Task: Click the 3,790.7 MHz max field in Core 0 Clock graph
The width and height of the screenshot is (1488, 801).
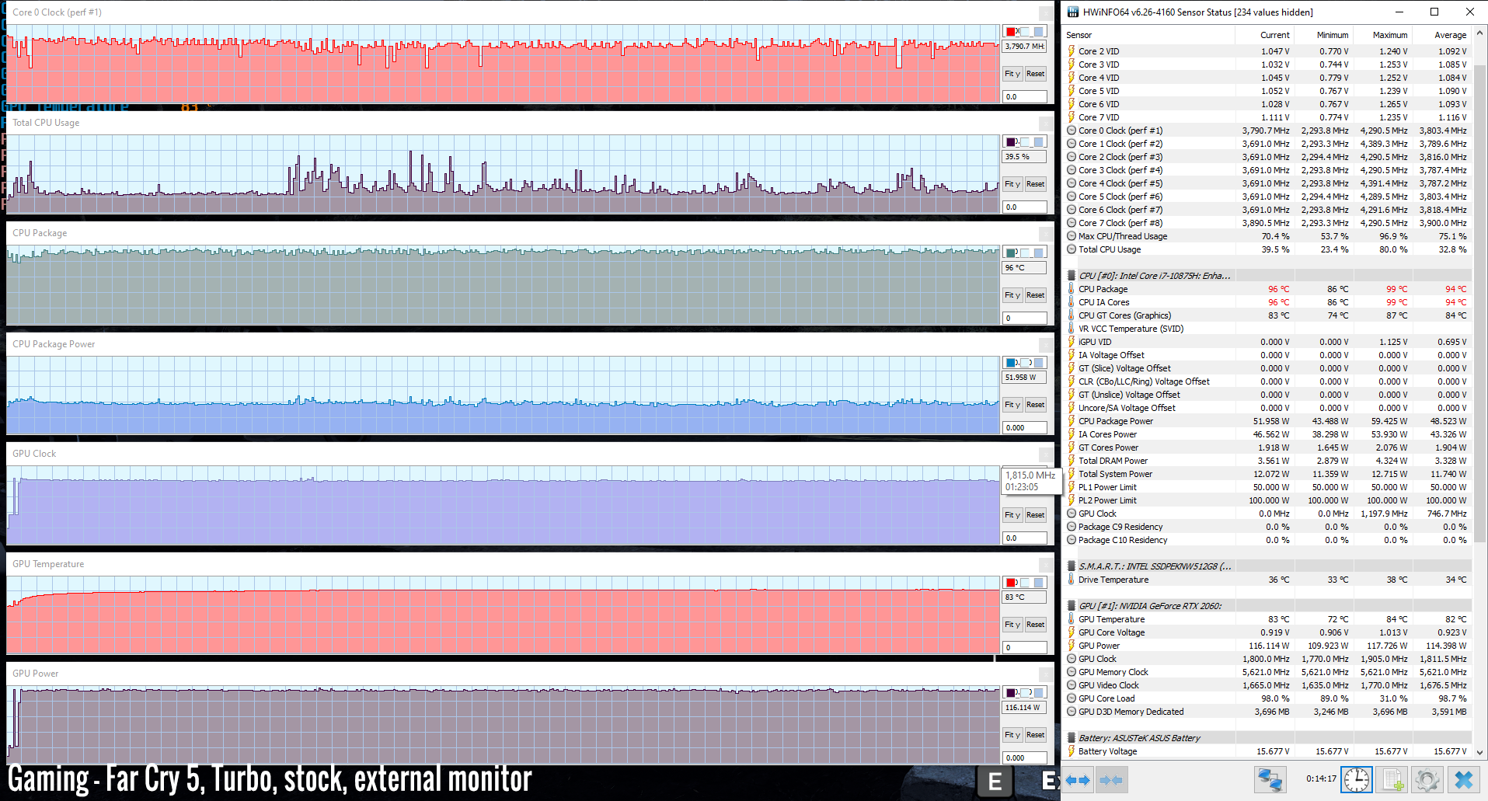Action: point(1024,47)
